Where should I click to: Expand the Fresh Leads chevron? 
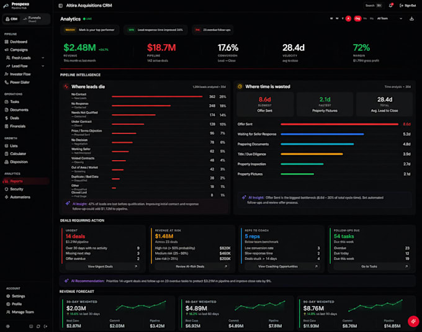[x=43, y=58]
